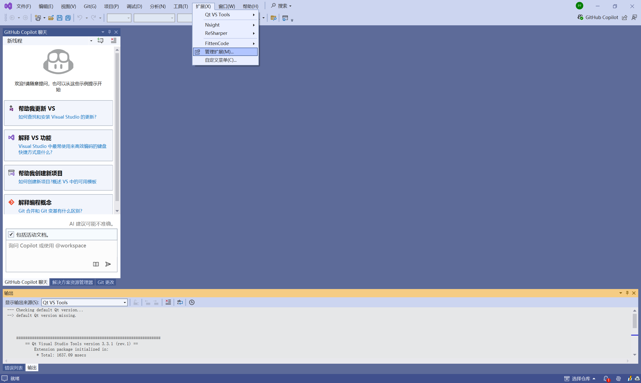Click the 询问 Copilot chat input field
The width and height of the screenshot is (641, 383).
[62, 256]
